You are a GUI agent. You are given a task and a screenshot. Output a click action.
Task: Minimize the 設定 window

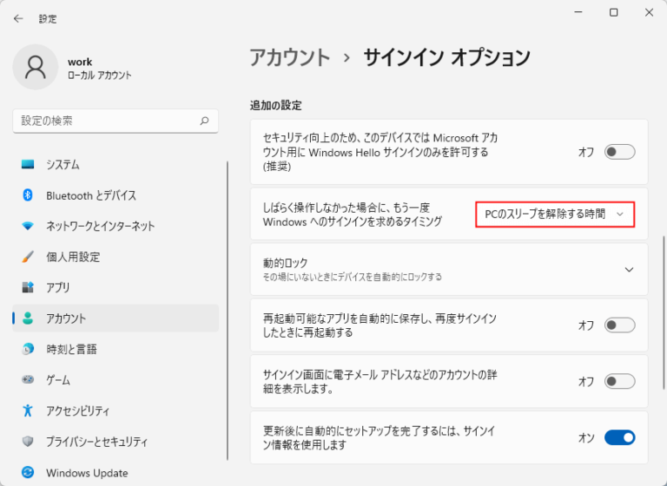pyautogui.click(x=578, y=13)
